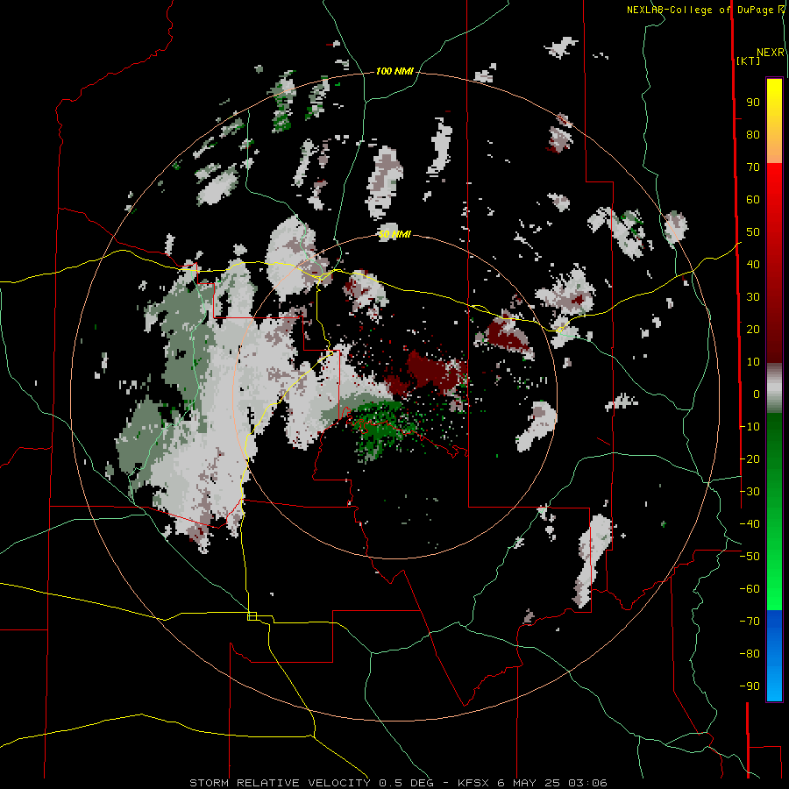The width and height of the screenshot is (789, 789).
Task: Click the -60 scale value
Action: tap(750, 589)
